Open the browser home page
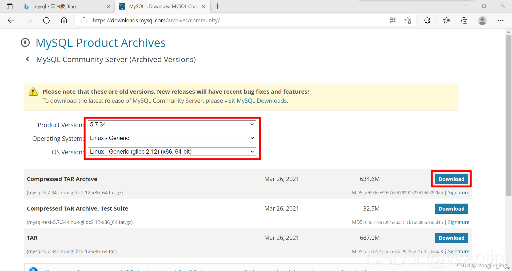 [x=64, y=20]
